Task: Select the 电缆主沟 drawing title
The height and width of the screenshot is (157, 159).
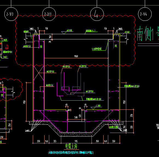Action: point(71,146)
